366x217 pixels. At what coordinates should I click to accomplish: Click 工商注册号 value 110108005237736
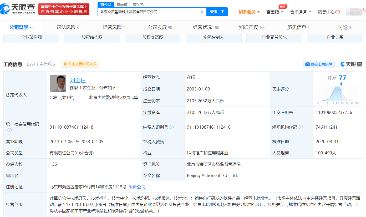334,112
